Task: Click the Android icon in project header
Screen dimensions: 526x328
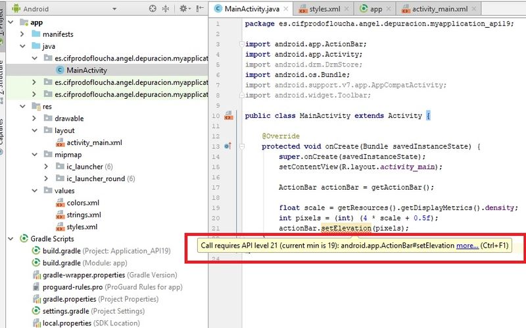Action: 16,9
